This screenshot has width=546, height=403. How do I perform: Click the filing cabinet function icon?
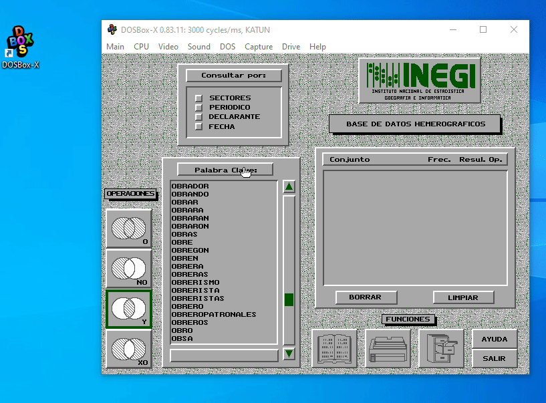[442, 348]
